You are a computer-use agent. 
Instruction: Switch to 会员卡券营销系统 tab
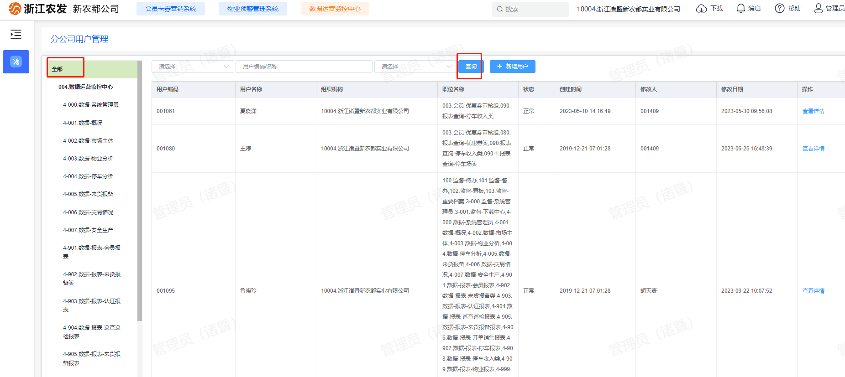[171, 9]
